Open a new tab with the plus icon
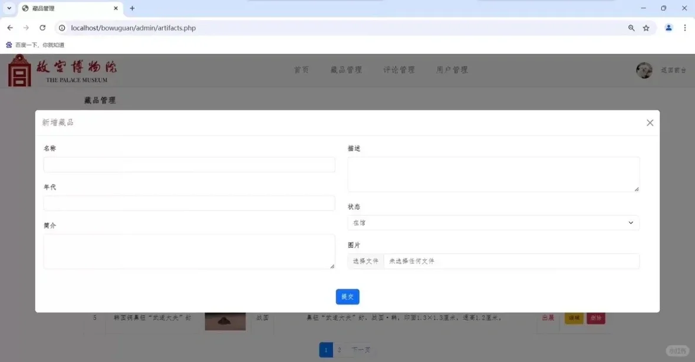 click(x=132, y=8)
